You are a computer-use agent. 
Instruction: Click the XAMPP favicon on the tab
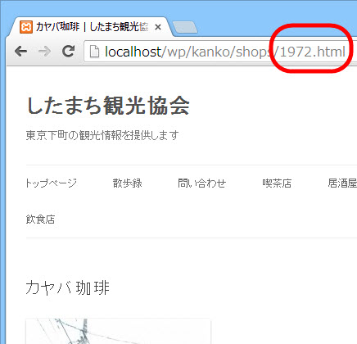point(26,27)
